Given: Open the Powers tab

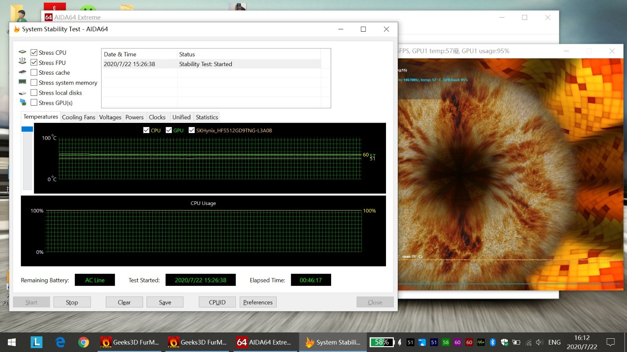Looking at the screenshot, I should click(x=134, y=117).
